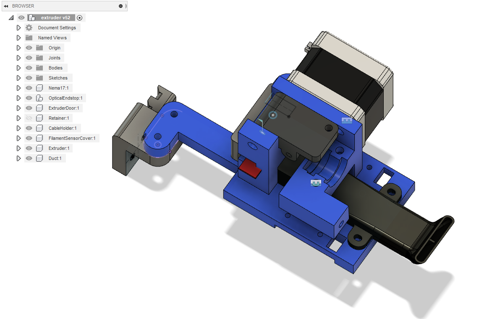Expand the Retainer:1 component
This screenshot has height=319, width=479.
point(18,118)
